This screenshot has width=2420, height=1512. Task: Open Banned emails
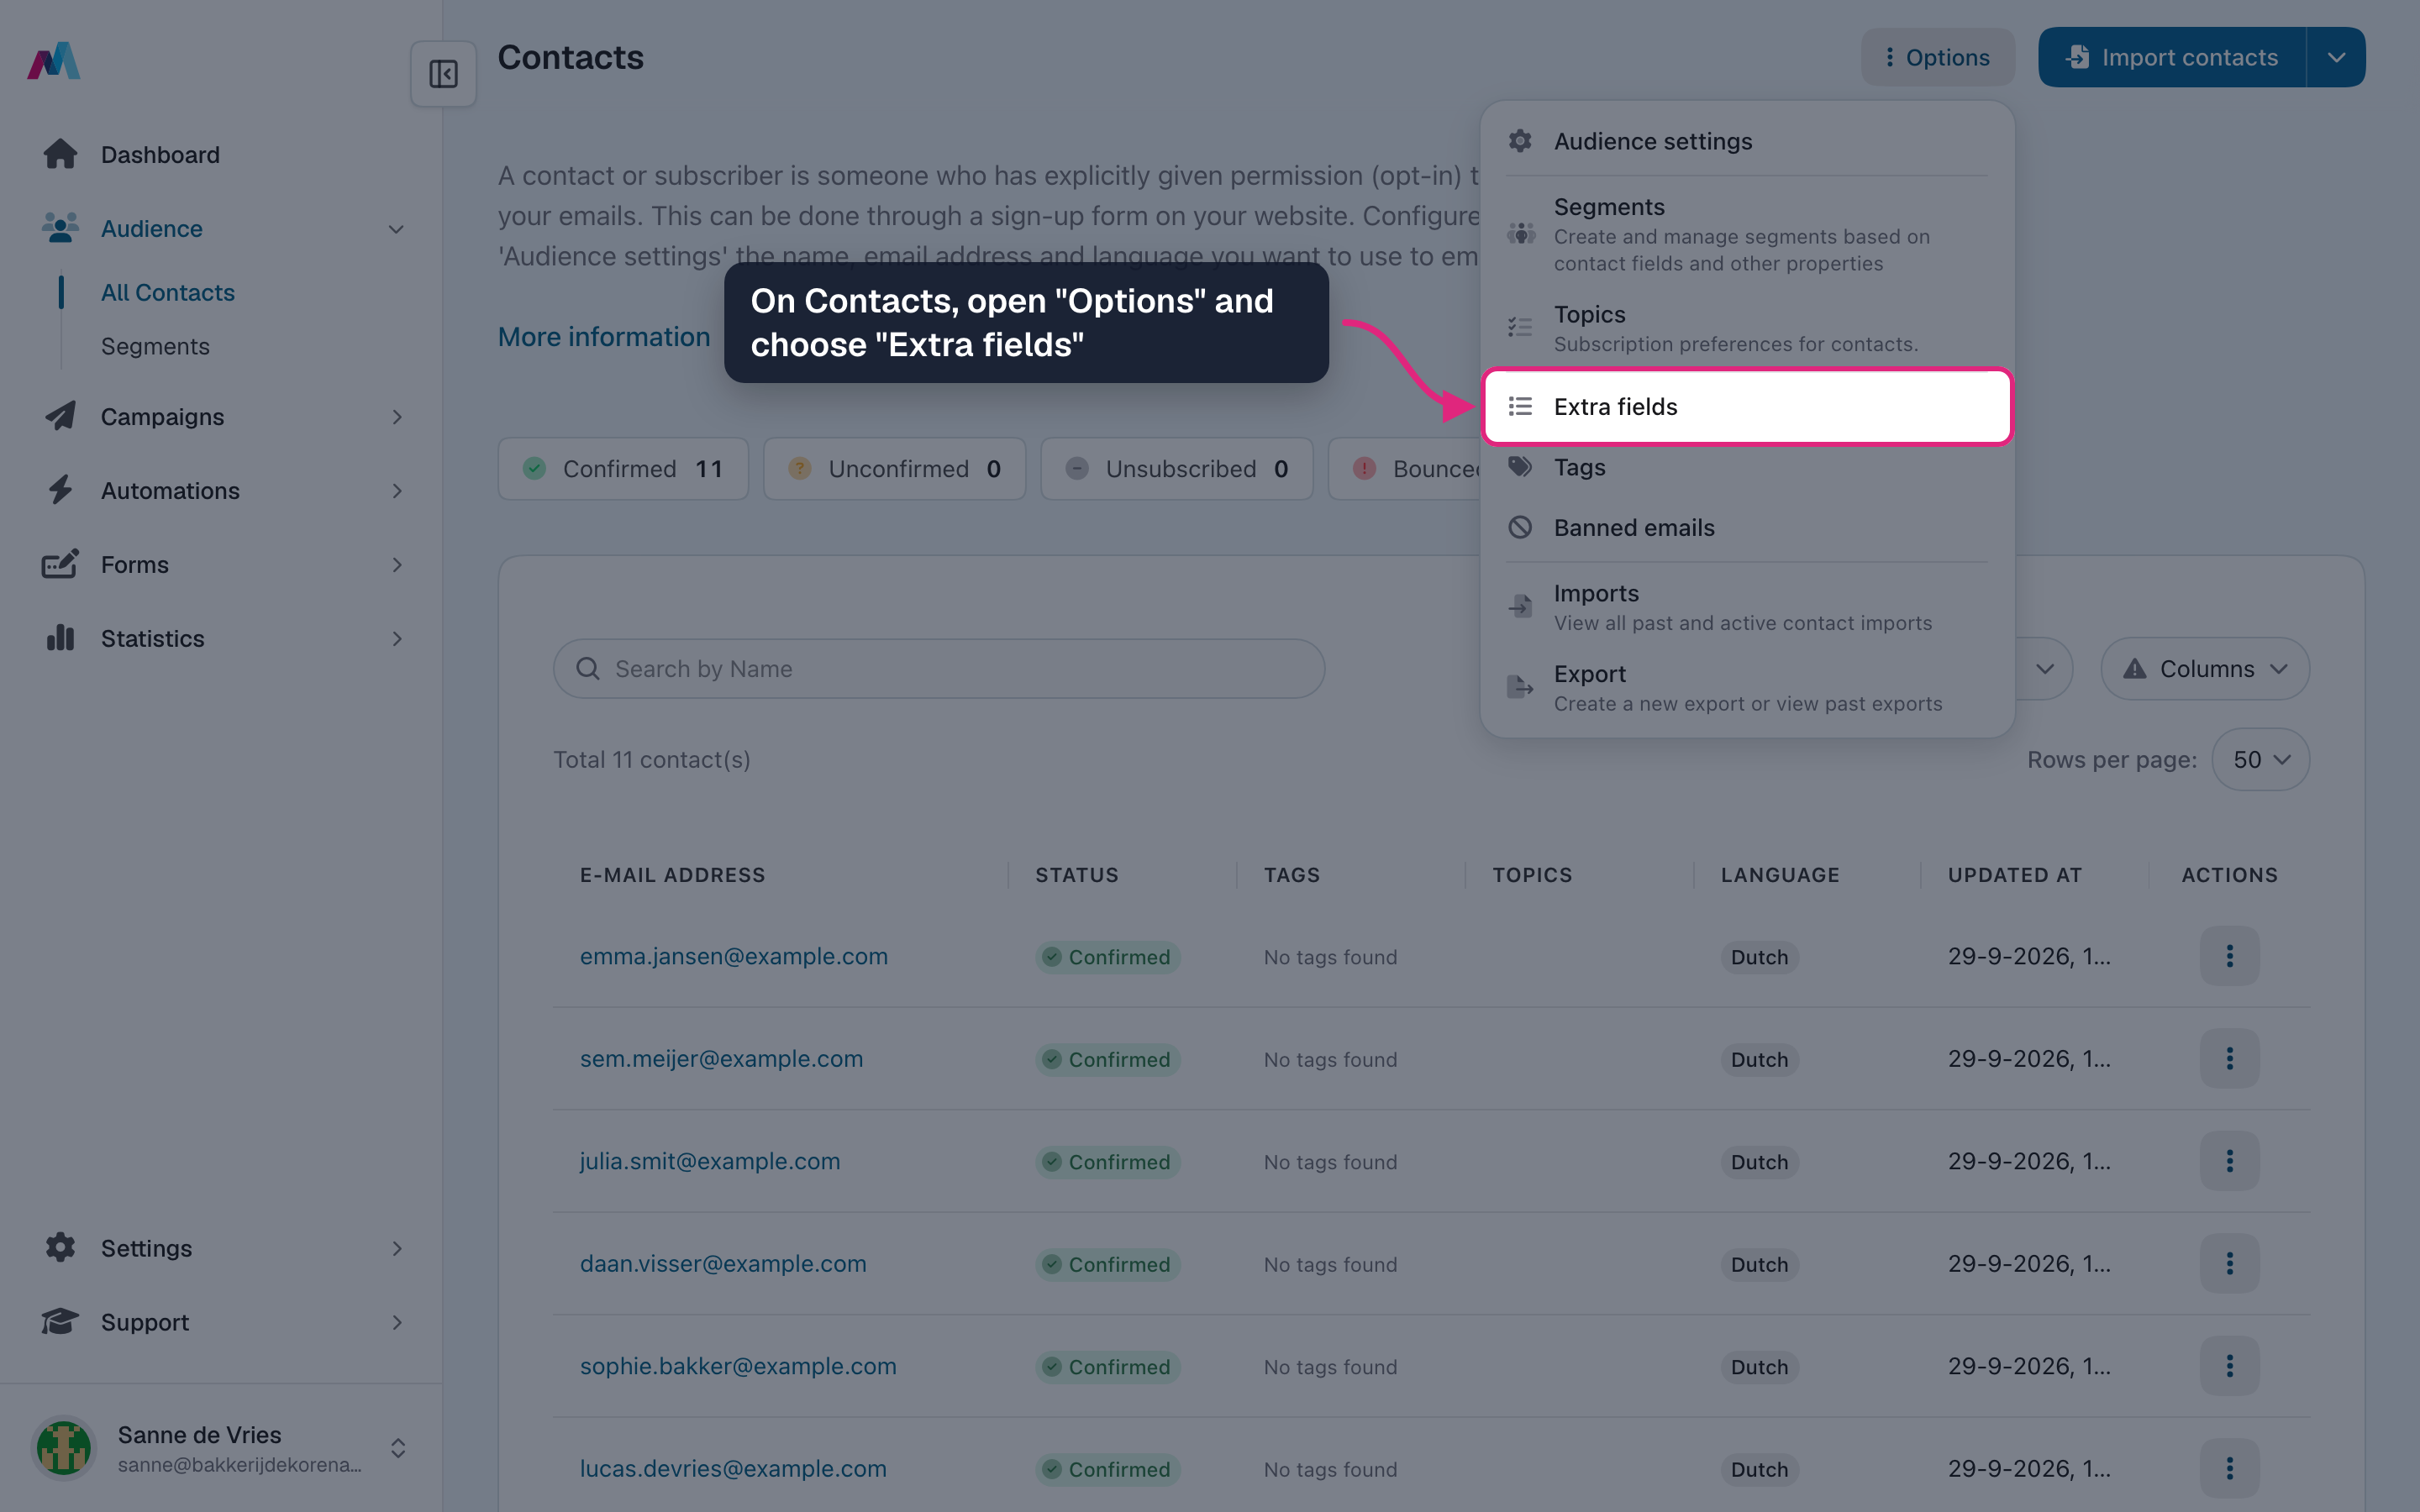pos(1746,527)
